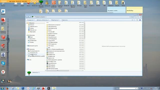Click the vertical scrollbar of the file list
This screenshot has width=160, height=90.
click(84, 30)
